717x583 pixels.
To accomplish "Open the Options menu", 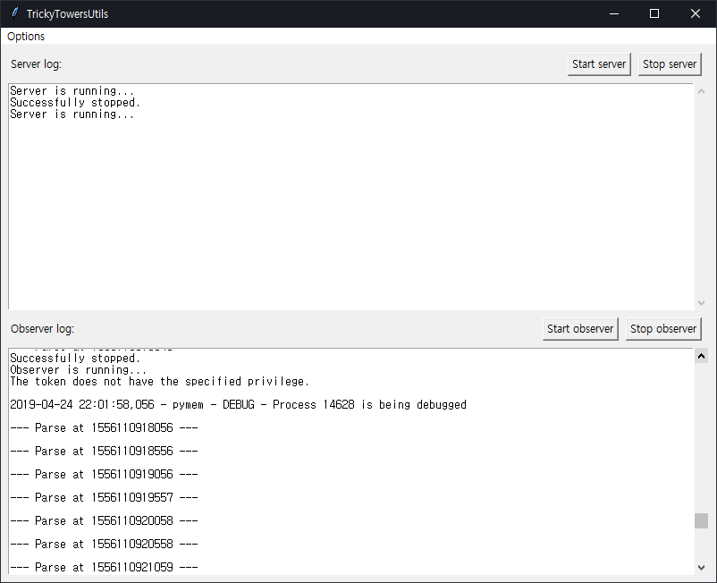I will (26, 36).
